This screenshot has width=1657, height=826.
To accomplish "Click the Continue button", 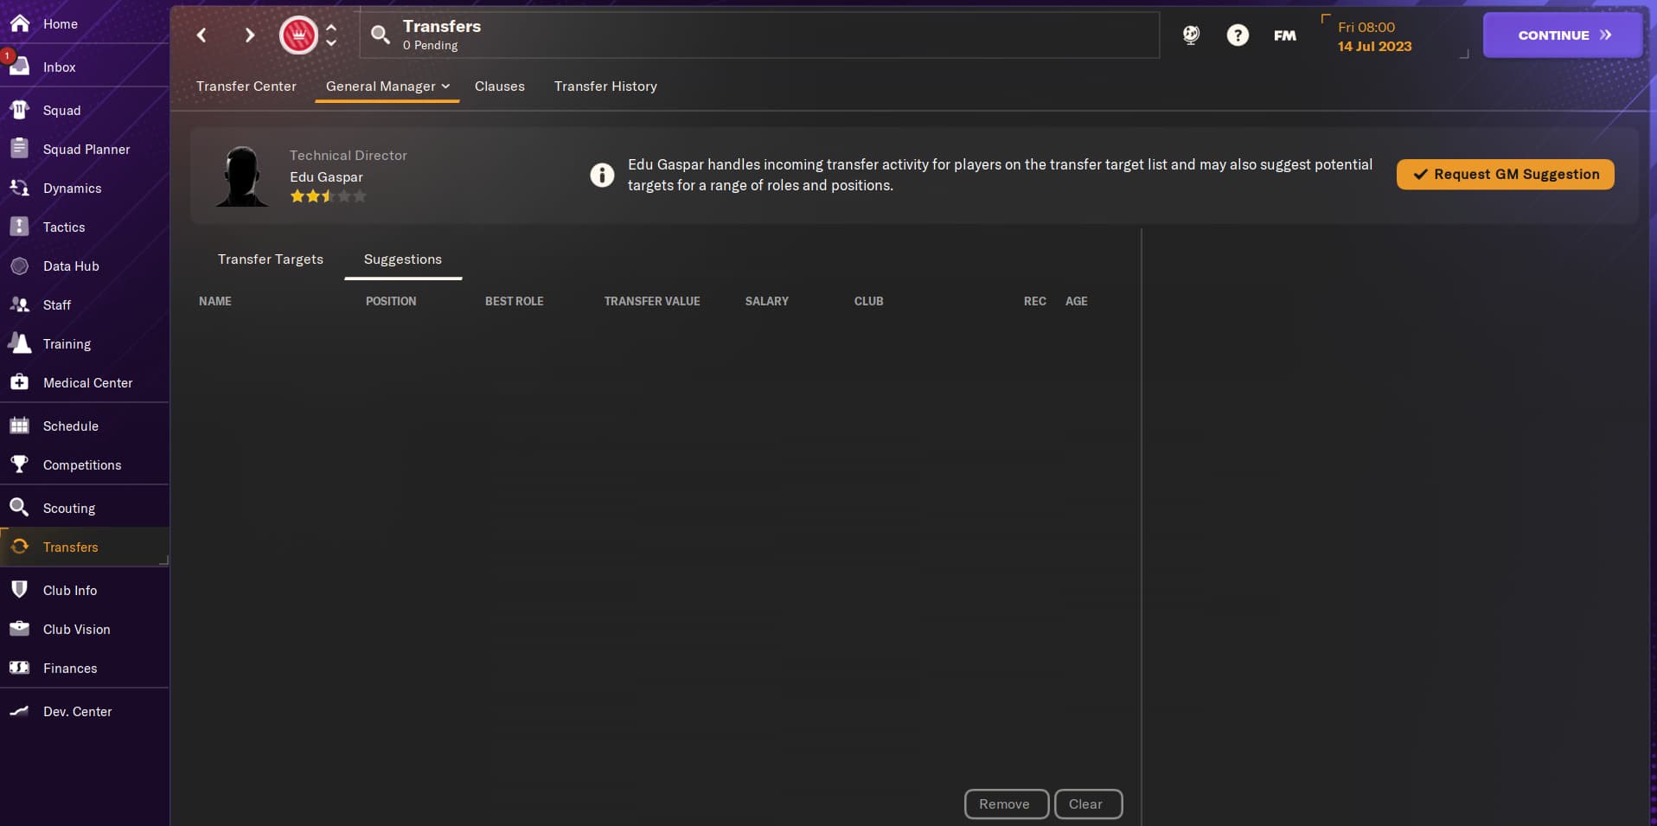I will pos(1563,35).
